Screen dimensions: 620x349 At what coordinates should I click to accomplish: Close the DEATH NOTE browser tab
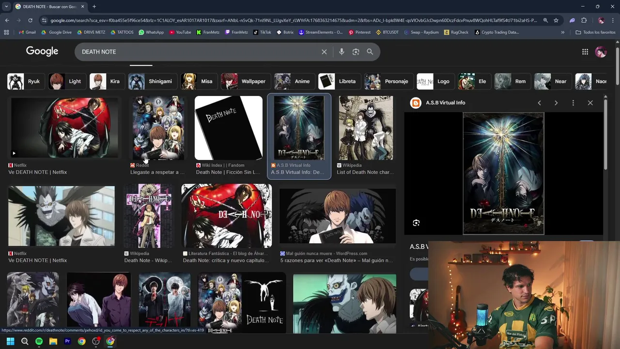[82, 6]
